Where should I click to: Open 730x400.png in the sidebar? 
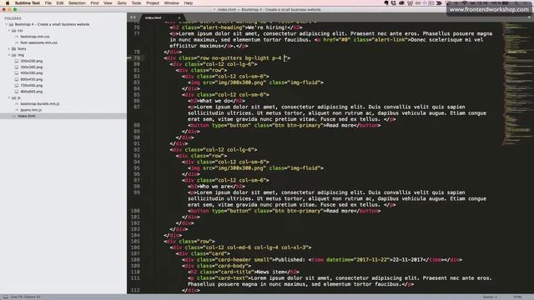point(32,86)
